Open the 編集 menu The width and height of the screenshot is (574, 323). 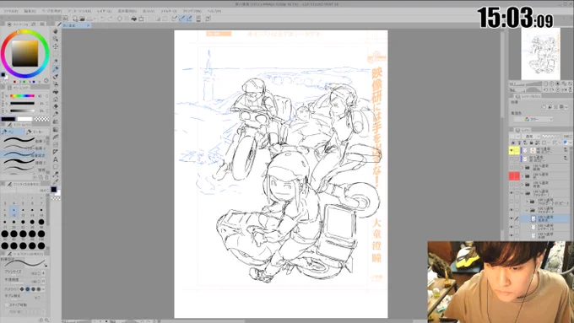(30, 11)
